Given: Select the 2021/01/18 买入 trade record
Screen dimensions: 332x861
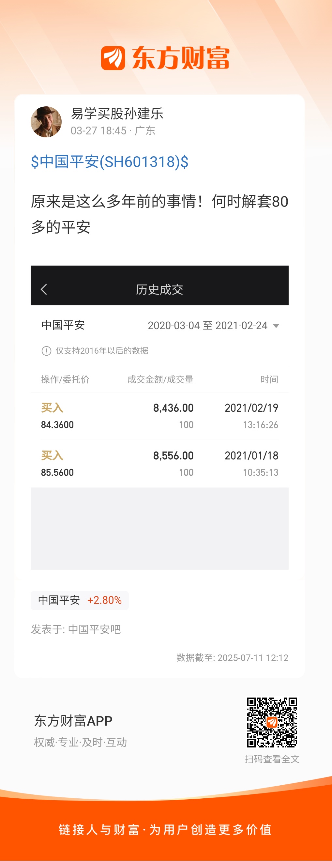Looking at the screenshot, I should (x=160, y=464).
